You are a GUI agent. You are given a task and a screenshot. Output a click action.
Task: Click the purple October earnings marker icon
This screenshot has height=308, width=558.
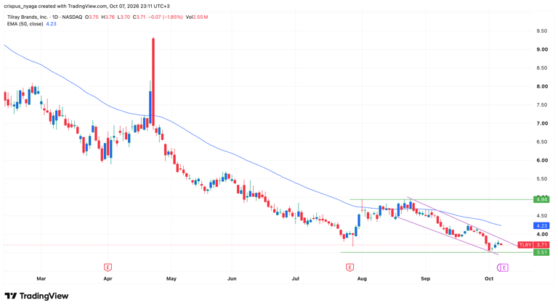(503, 267)
